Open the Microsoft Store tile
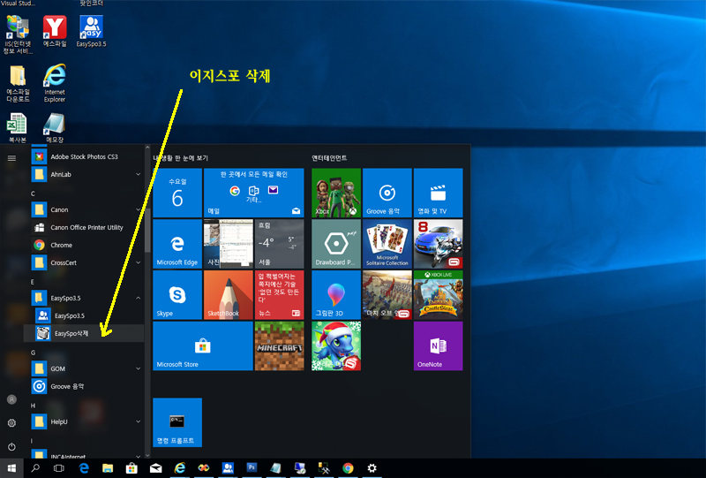 pyautogui.click(x=203, y=345)
